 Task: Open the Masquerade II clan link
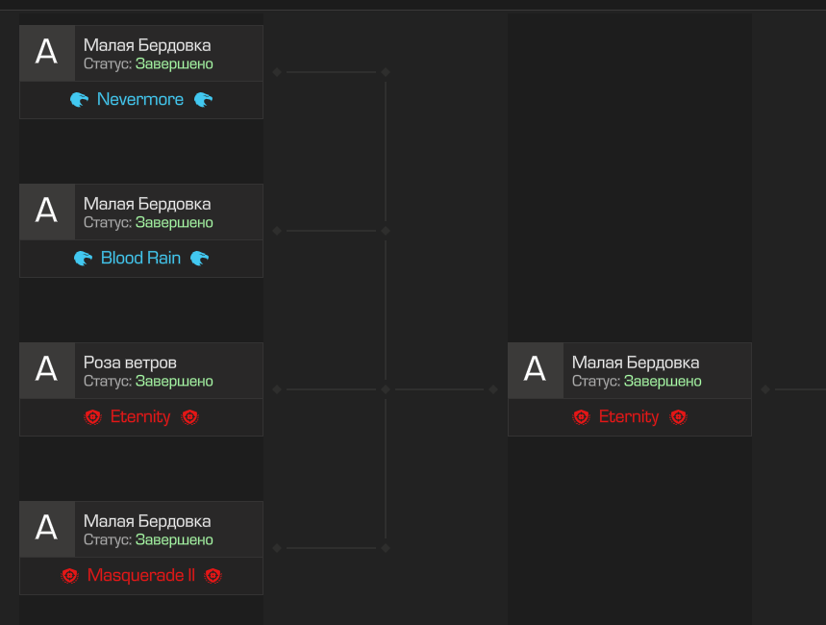point(140,575)
